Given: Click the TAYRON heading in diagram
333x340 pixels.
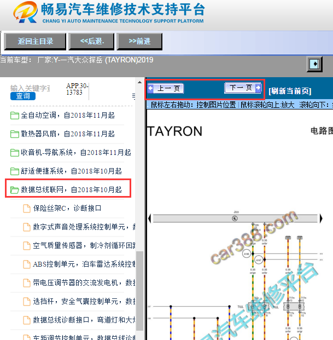Looking at the screenshot, I should (x=174, y=131).
